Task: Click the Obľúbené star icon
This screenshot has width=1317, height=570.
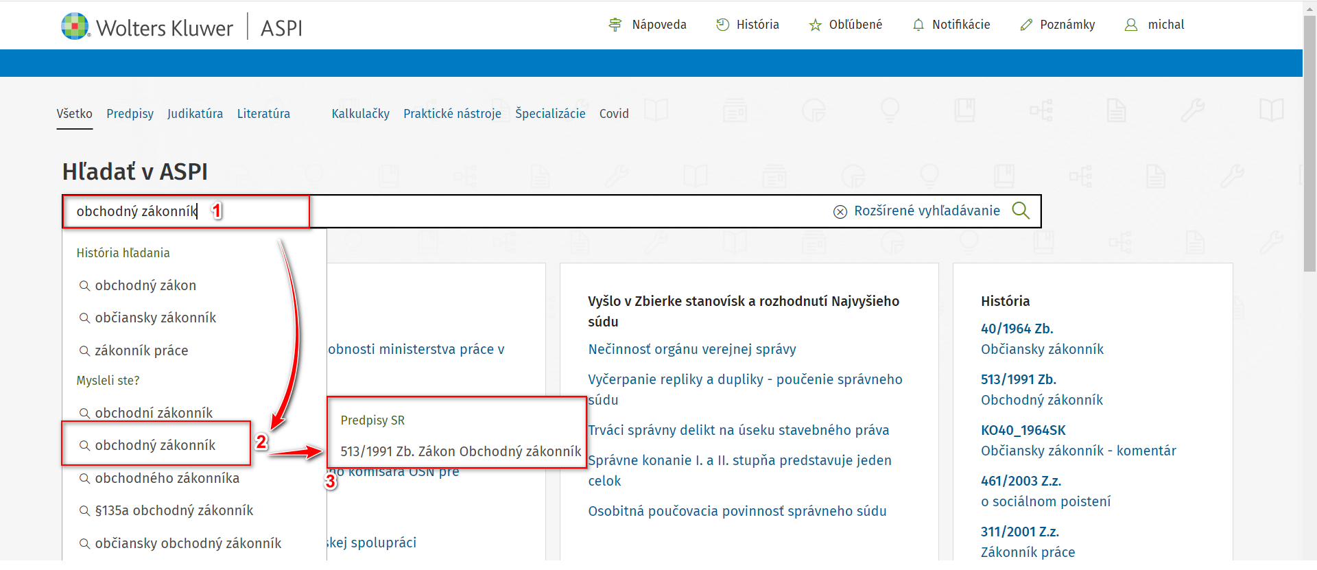Action: click(815, 25)
